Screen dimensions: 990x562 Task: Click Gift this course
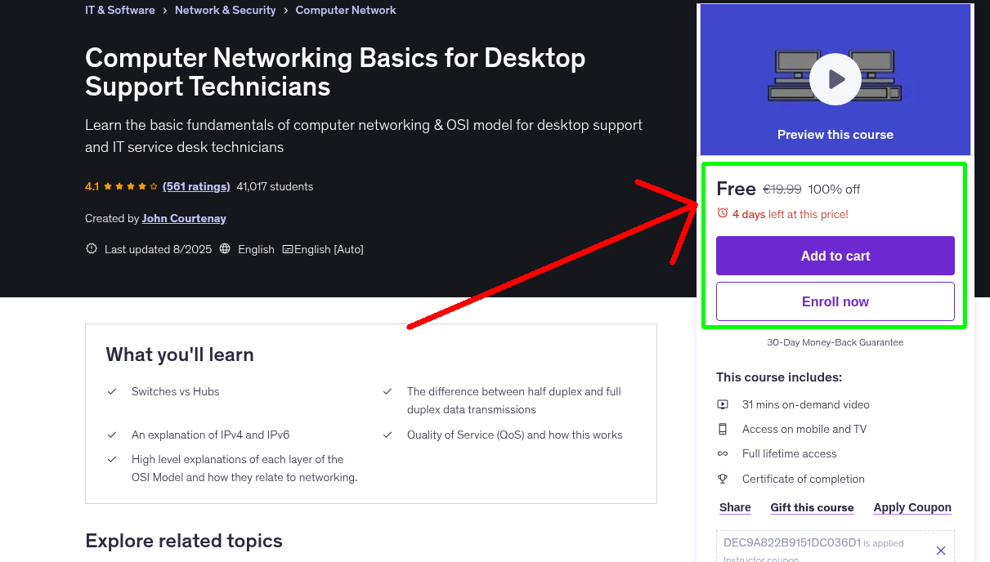tap(812, 507)
